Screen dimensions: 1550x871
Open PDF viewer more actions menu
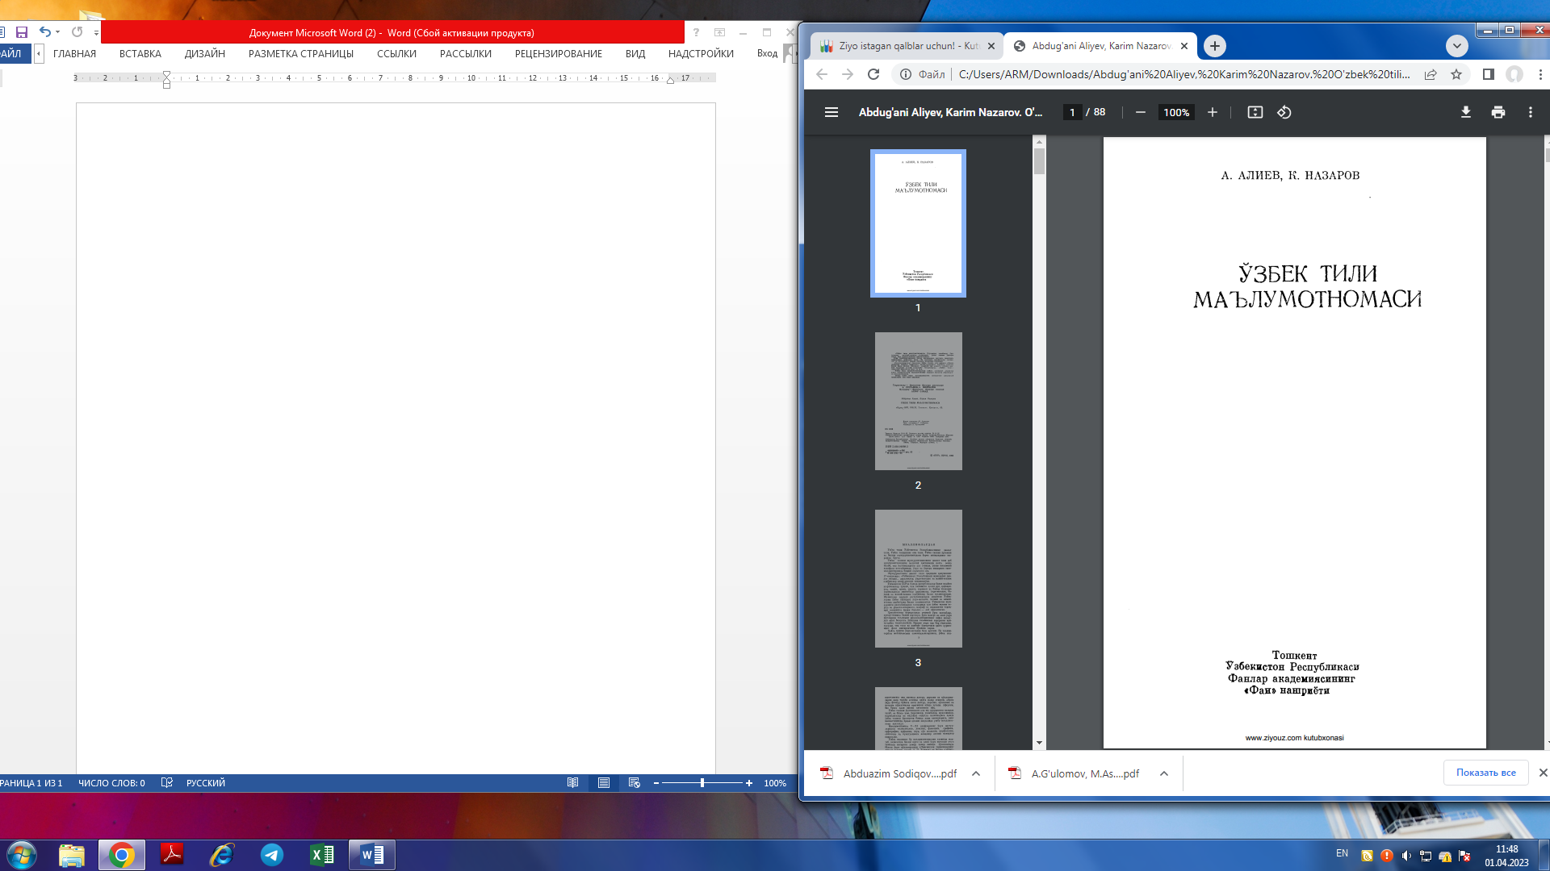pos(1531,112)
